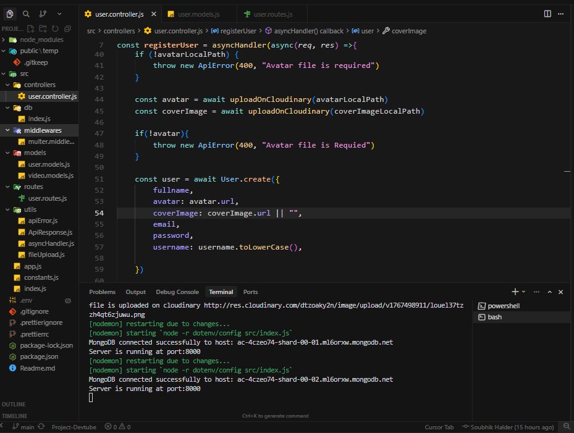Image resolution: width=574 pixels, height=433 pixels.
Task: Create a new file in project
Action: (x=31, y=28)
